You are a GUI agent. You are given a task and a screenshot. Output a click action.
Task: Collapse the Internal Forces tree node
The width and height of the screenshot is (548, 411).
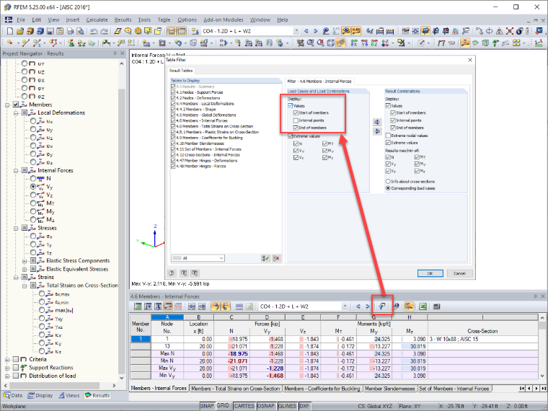16,171
